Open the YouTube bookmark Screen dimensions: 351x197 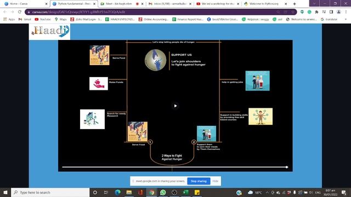click(x=43, y=20)
